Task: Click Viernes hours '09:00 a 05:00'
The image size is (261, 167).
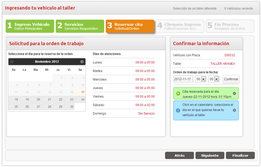Action: coord(145,97)
